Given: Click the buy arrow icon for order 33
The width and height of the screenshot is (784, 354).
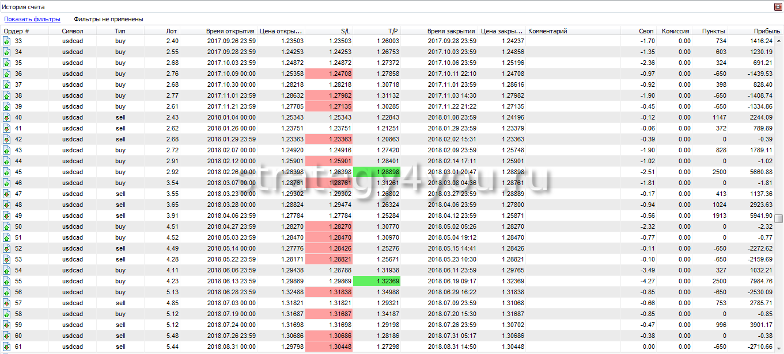Looking at the screenshot, I should pyautogui.click(x=6, y=41).
